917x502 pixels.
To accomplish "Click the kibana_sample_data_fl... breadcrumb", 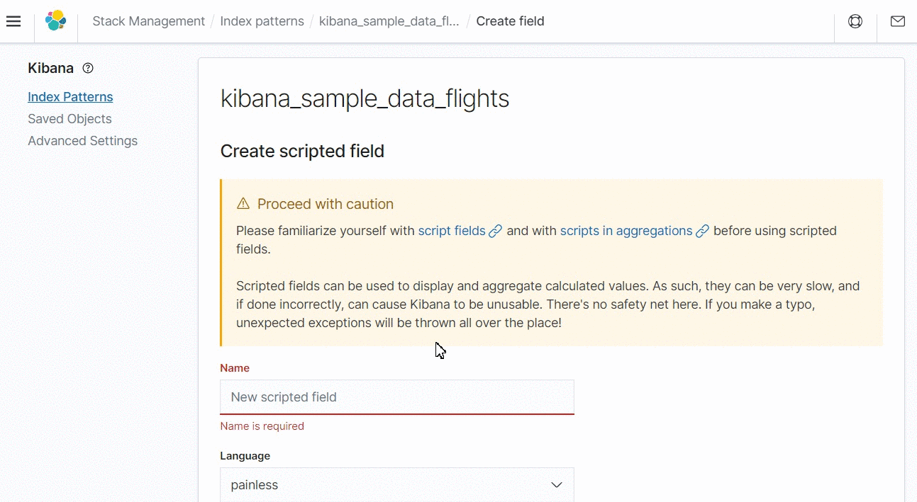I will tap(389, 21).
